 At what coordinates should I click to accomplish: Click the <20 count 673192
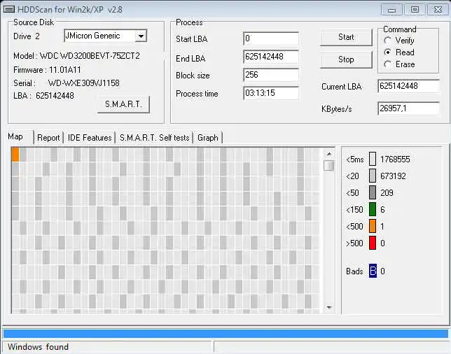click(393, 176)
